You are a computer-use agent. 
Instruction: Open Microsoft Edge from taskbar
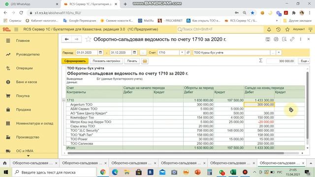(115, 172)
